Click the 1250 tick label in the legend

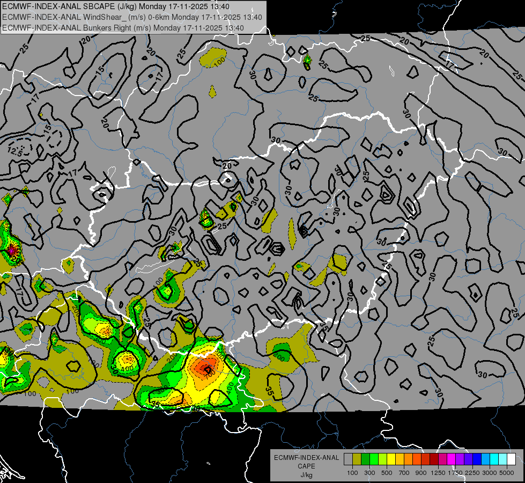(438, 473)
